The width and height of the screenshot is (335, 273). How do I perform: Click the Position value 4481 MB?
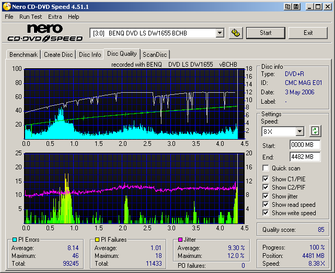pyautogui.click(x=313, y=255)
